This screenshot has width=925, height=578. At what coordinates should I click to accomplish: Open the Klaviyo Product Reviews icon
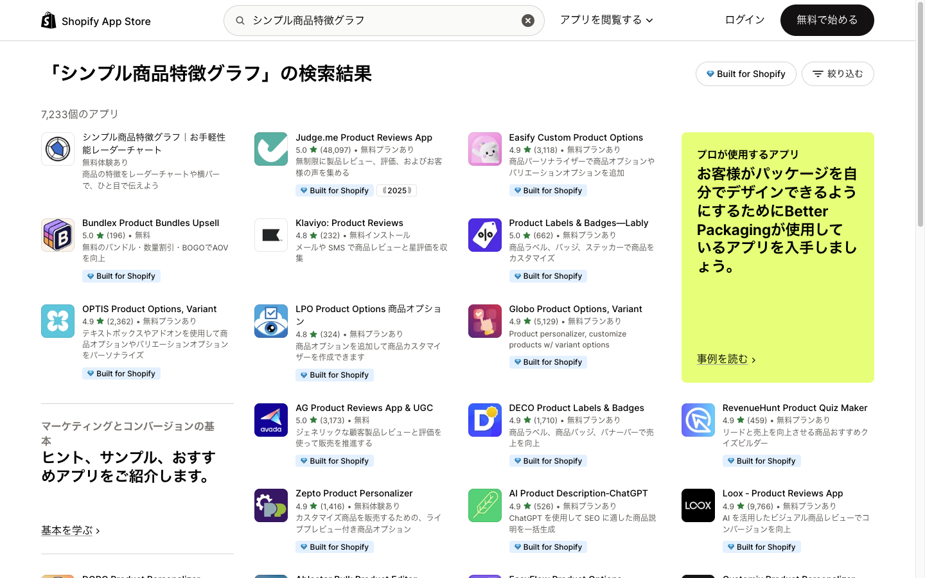271,234
